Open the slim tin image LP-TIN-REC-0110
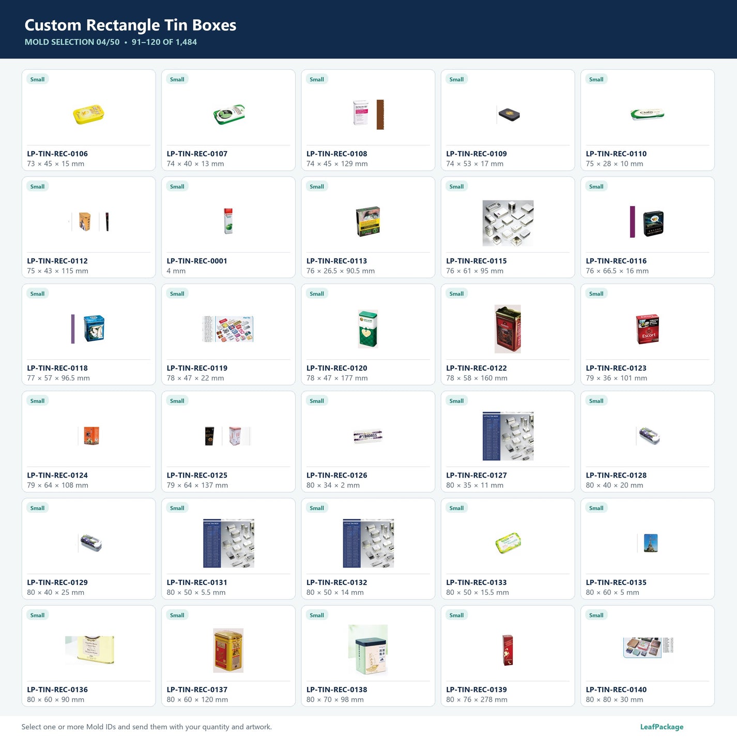Viewport: 737px width, 737px height. [648, 115]
